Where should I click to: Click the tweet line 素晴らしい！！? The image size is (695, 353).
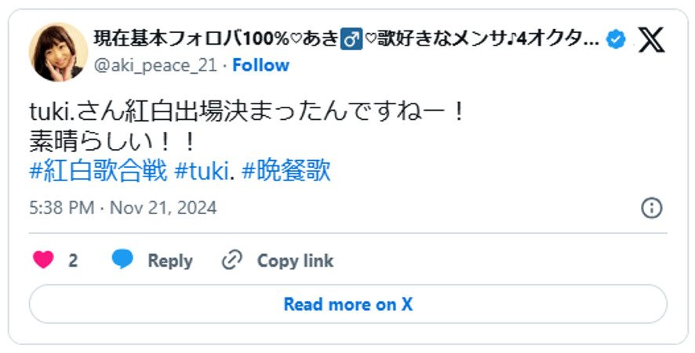(x=113, y=141)
